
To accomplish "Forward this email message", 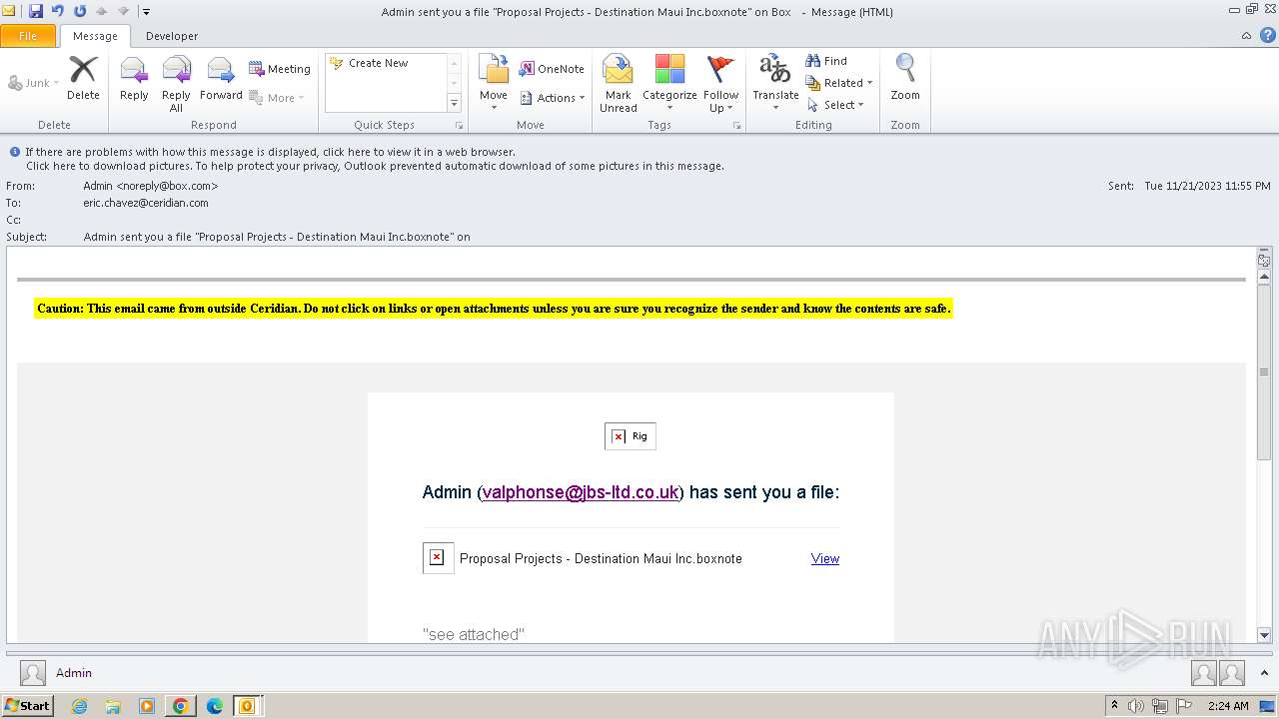I will tap(221, 78).
